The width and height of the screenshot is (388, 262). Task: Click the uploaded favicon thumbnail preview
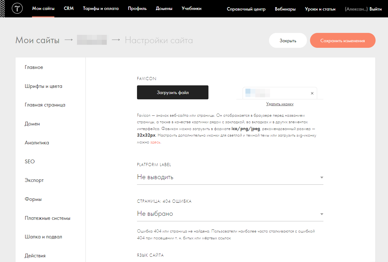(x=258, y=93)
